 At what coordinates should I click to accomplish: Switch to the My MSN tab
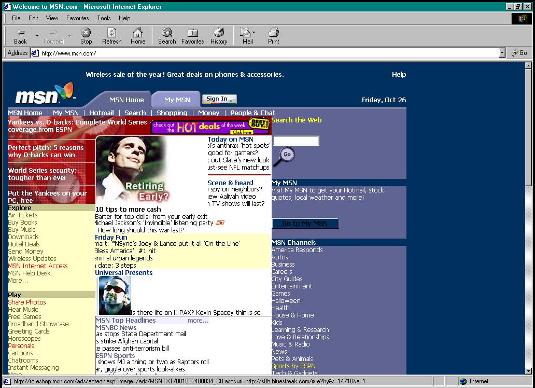click(x=177, y=100)
